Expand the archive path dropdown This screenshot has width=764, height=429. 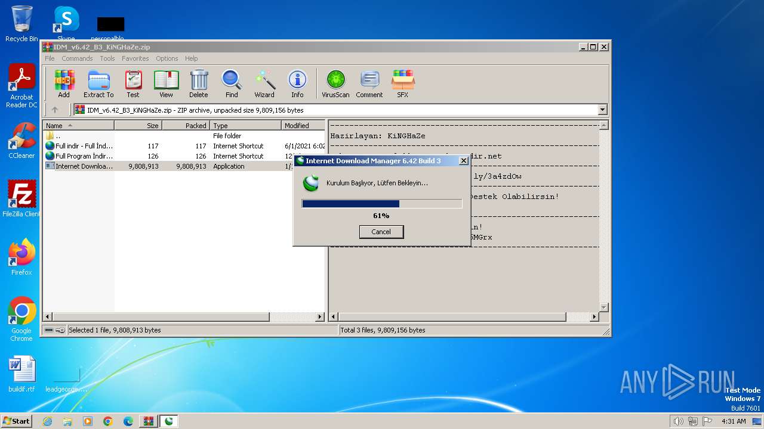[602, 110]
